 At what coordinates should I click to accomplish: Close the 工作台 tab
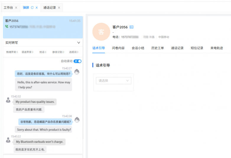(16, 8)
